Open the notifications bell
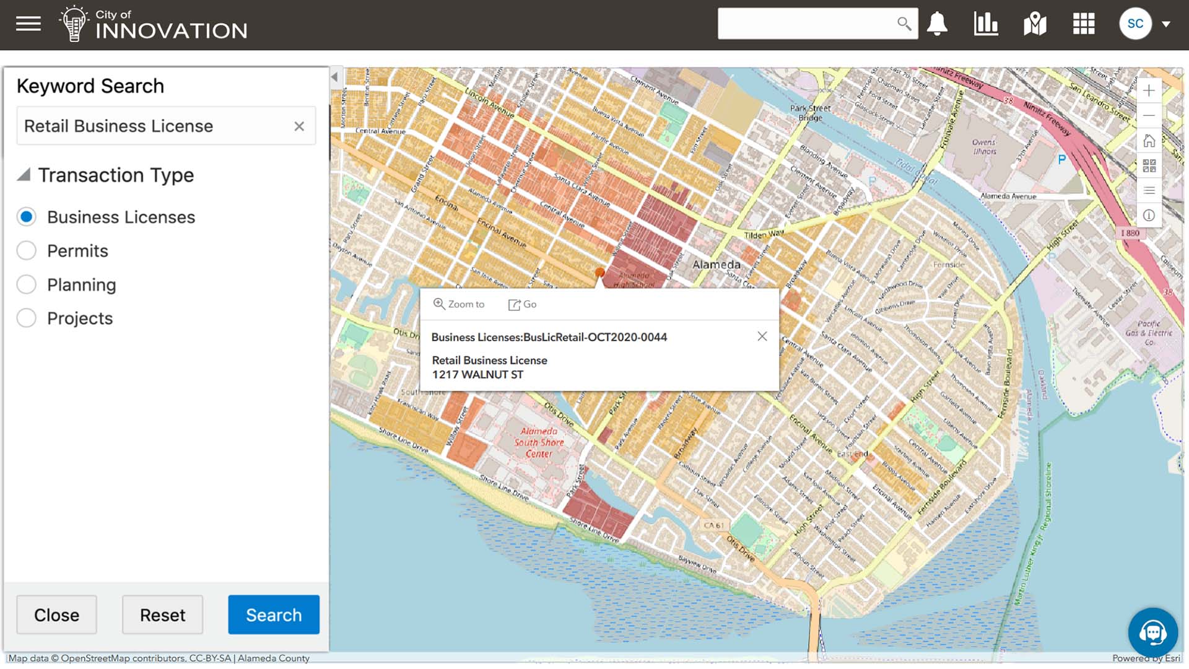Screen dimensions: 1189x669 tap(937, 24)
